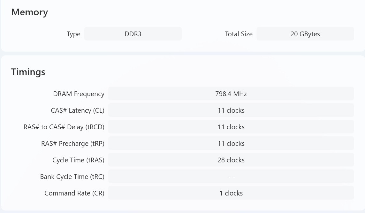Select the tRAS 28 clocks value field
The image size is (365, 213).
[231, 160]
